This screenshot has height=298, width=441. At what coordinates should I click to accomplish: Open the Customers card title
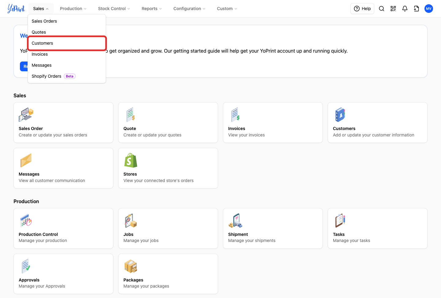tap(344, 129)
